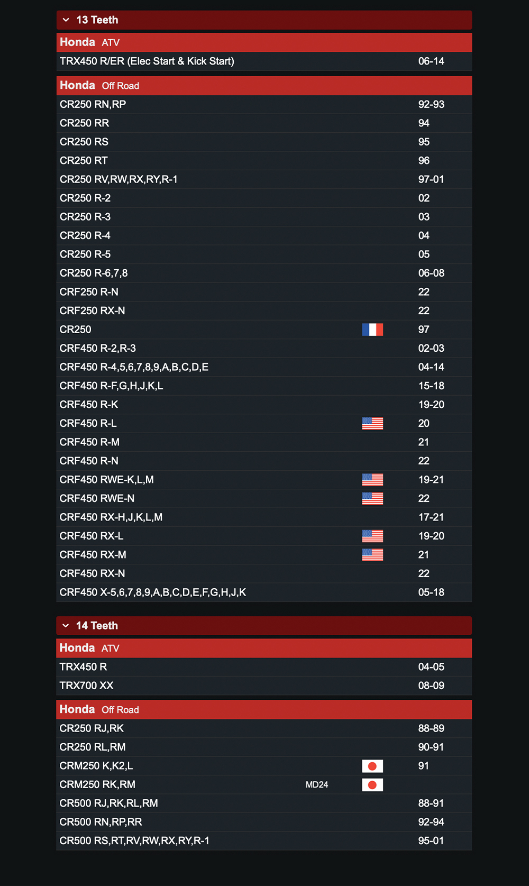Screen dimensions: 529x886
Task: Click the US flag beside CRF450 R-L
Action: (x=372, y=423)
